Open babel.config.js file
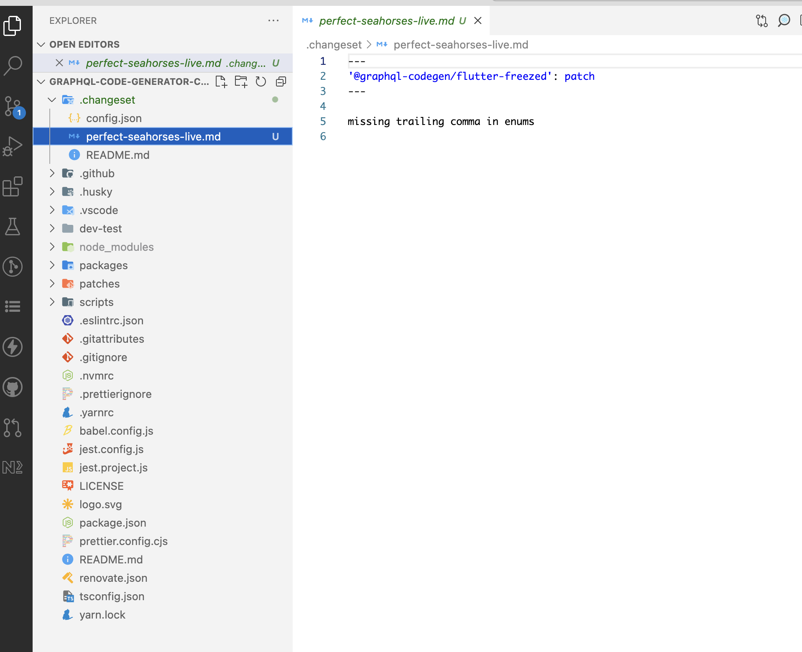The image size is (802, 652). [163, 431]
